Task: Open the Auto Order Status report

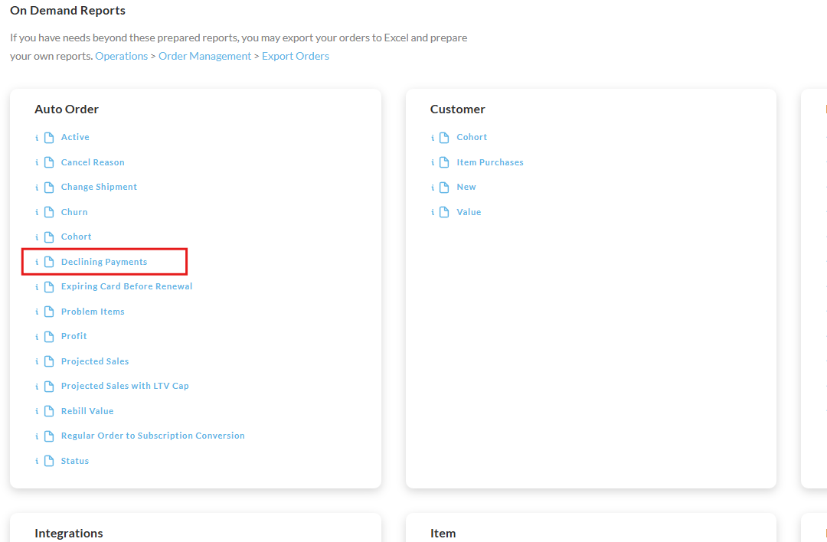Action: coord(75,461)
